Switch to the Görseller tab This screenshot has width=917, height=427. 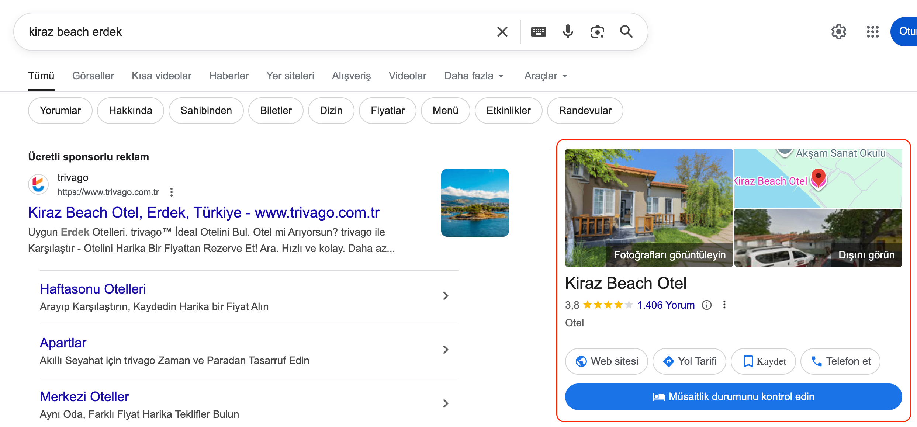tap(93, 76)
